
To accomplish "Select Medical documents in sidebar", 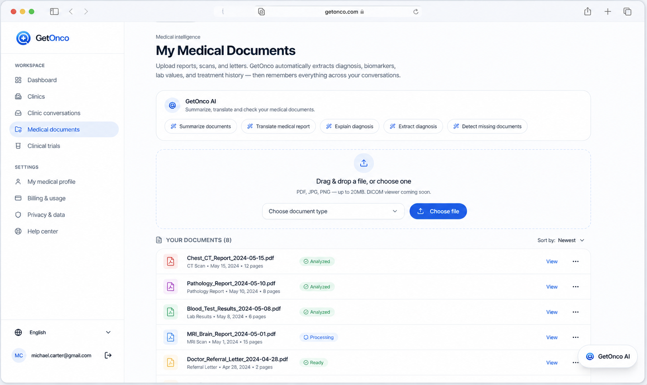I will (x=64, y=129).
